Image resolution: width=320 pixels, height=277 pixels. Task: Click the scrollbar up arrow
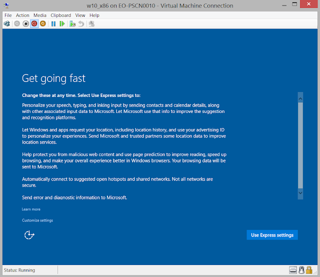pos(300,98)
